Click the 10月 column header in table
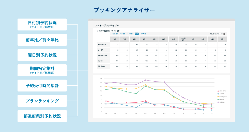249x132 pixels. [x=154, y=39]
